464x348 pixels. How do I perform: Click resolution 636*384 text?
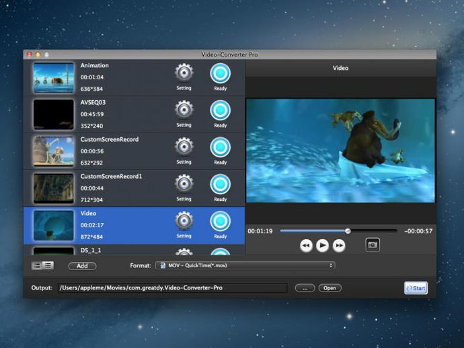click(91, 89)
